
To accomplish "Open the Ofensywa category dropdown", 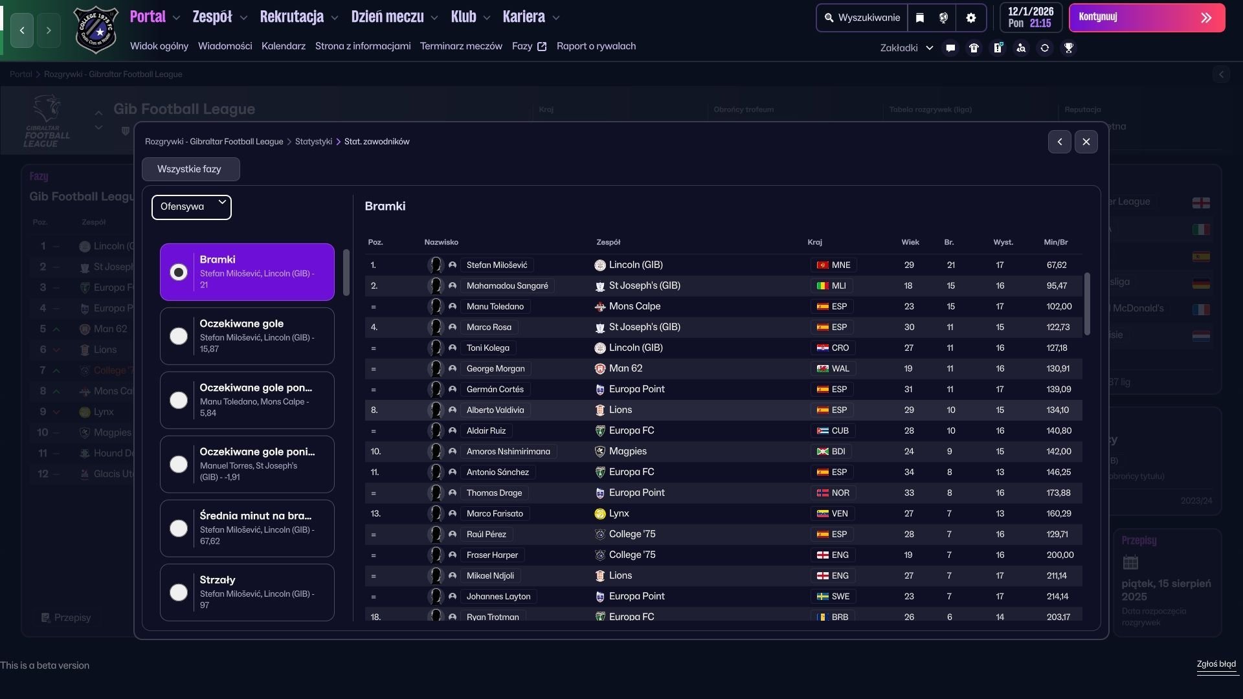I will coord(192,207).
